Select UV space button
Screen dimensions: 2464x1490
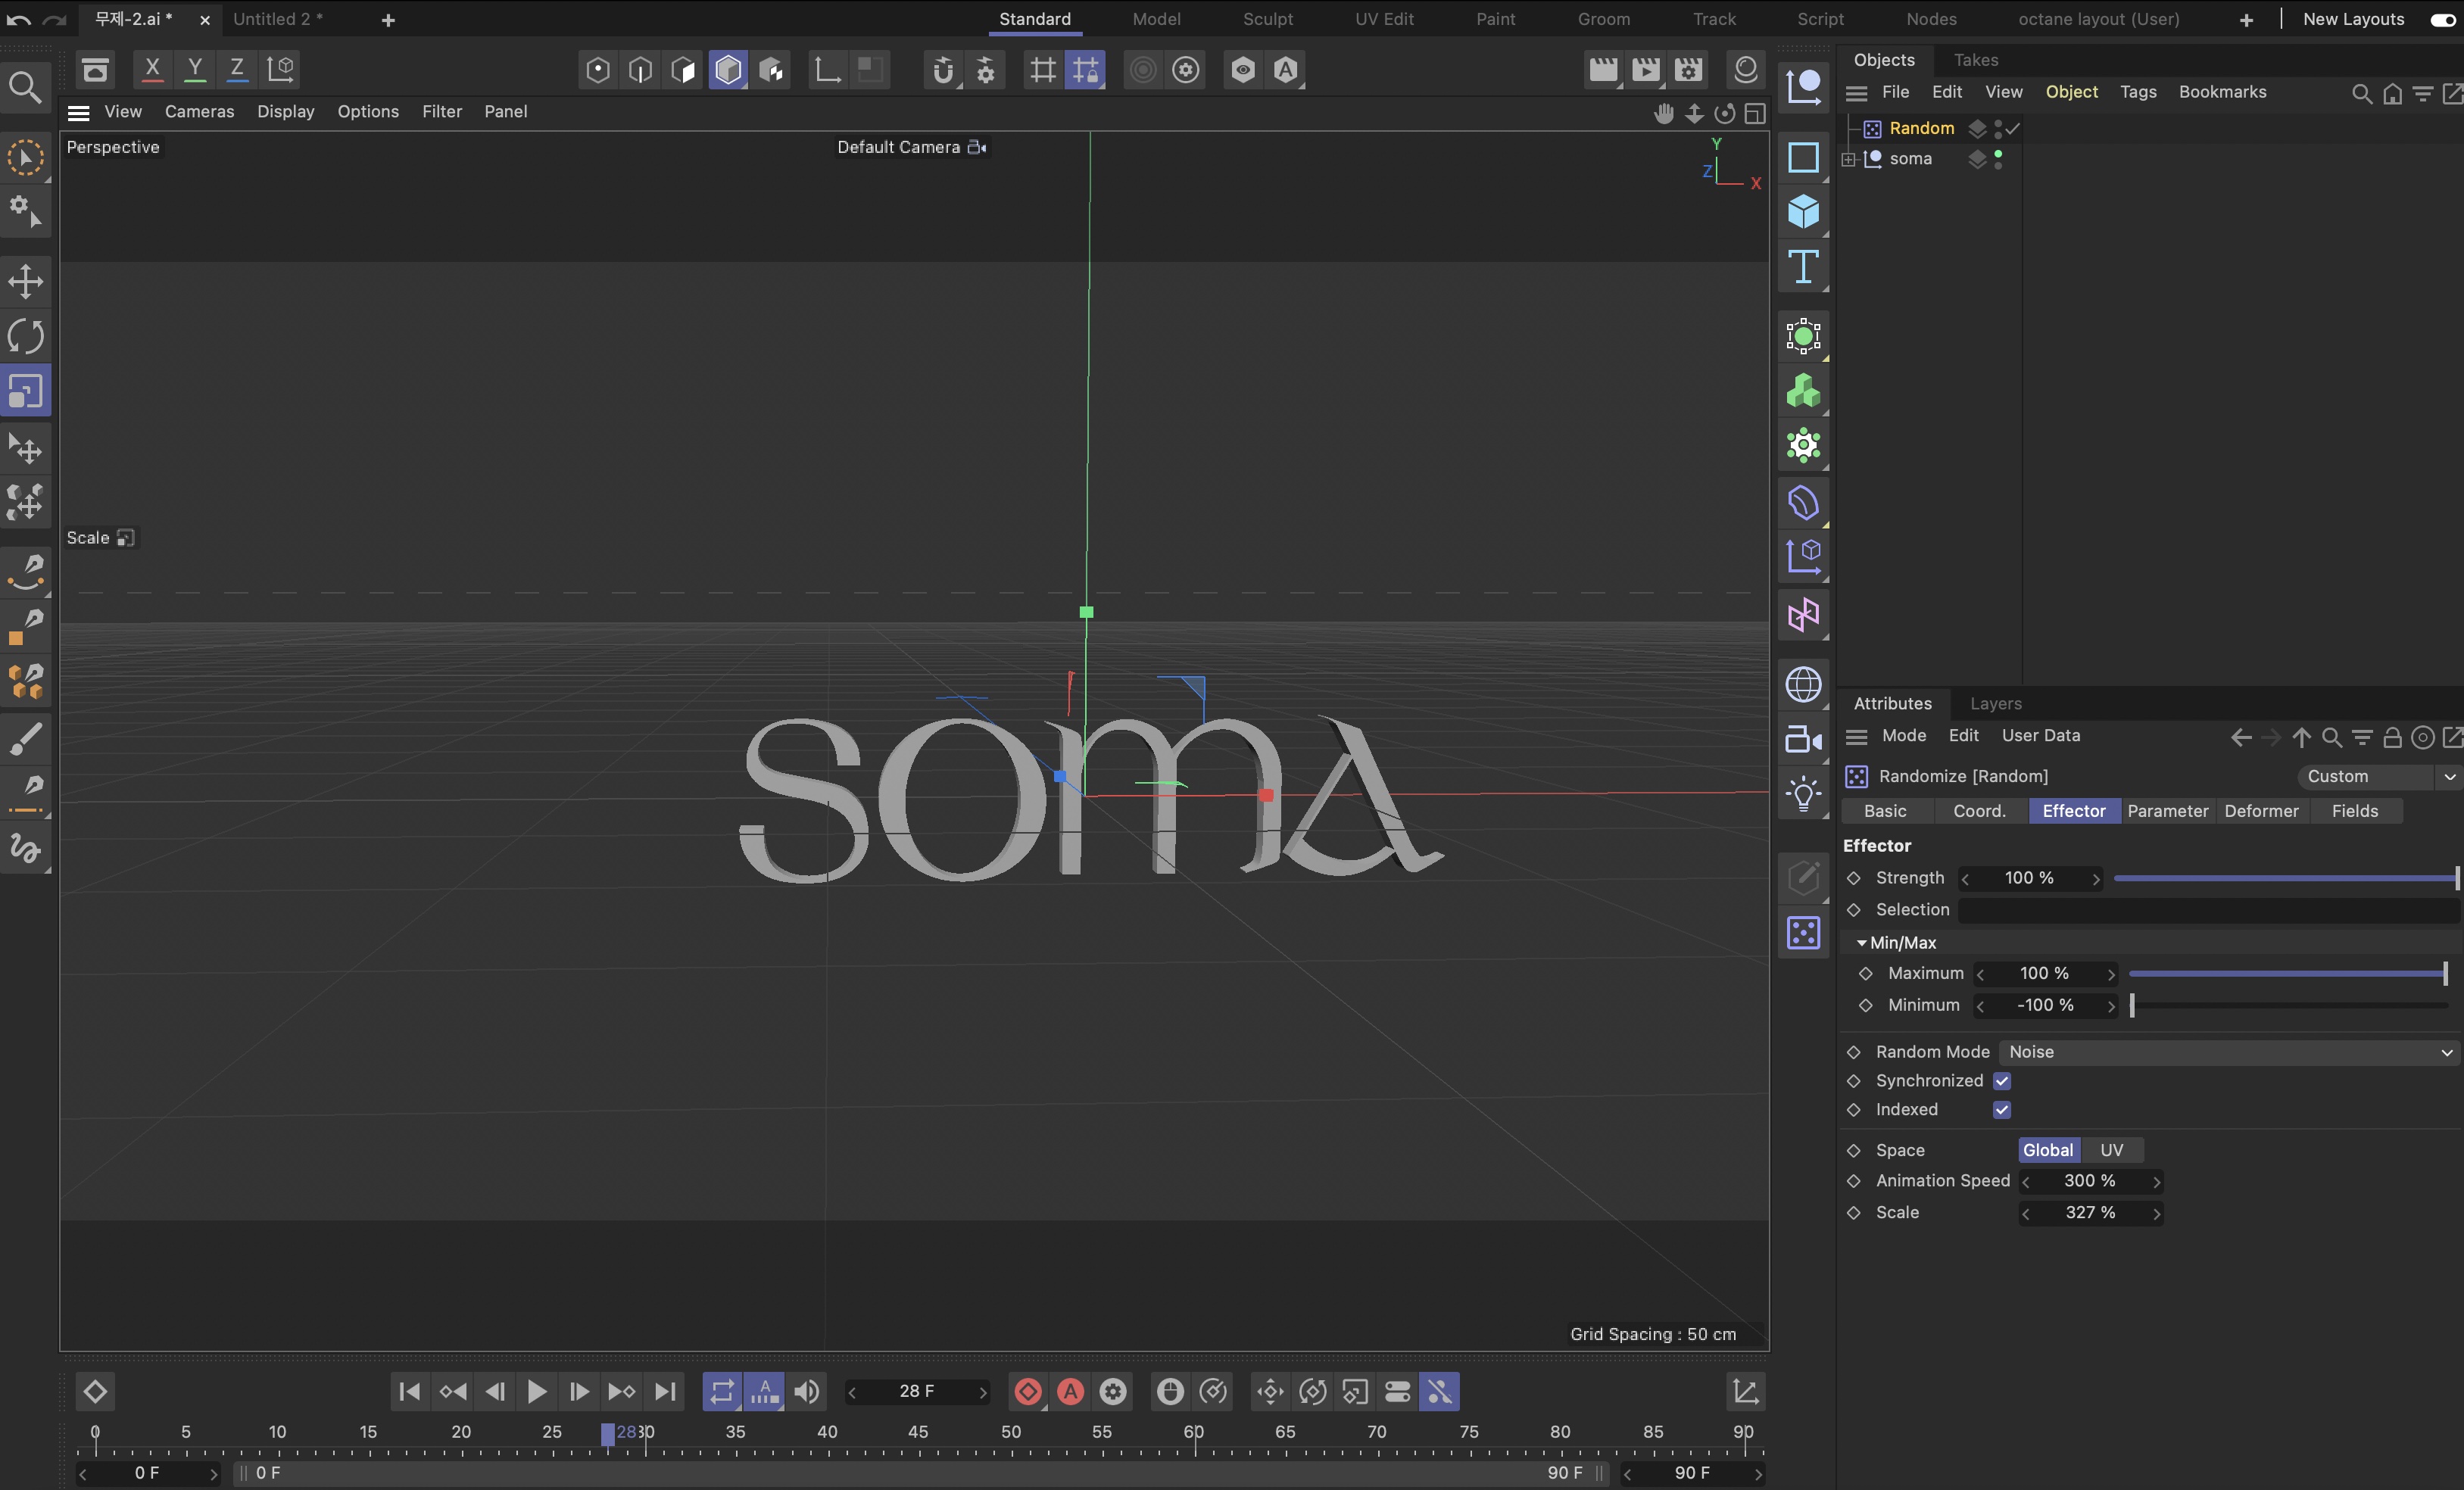point(2111,1150)
